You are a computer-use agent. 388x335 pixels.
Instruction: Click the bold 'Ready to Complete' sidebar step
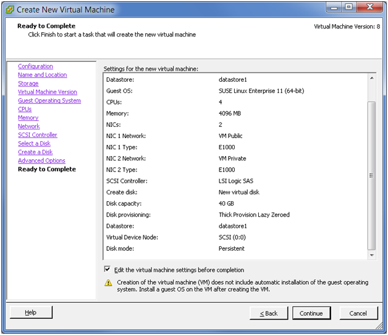47,169
